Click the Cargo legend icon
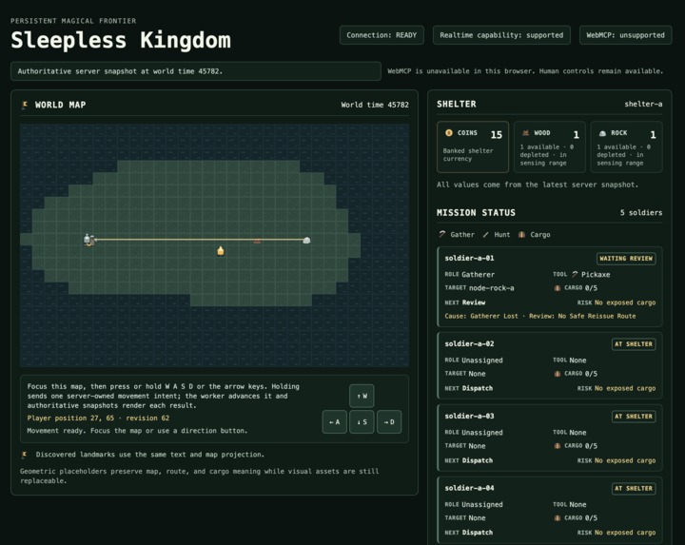Screen dimensions: 685x545 [x=521, y=235]
